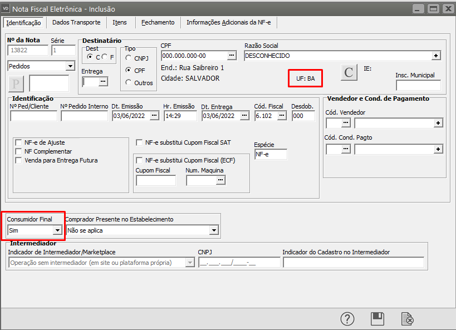Expand the Pedidos combo box

[70, 66]
